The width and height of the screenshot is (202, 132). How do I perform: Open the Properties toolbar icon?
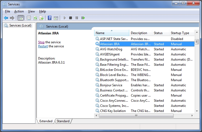(x=29, y=18)
